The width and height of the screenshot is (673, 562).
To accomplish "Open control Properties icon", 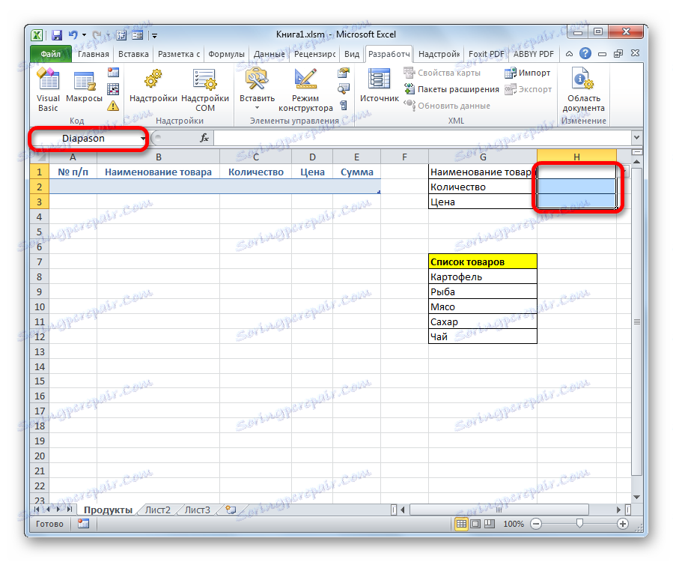I will pos(344,72).
